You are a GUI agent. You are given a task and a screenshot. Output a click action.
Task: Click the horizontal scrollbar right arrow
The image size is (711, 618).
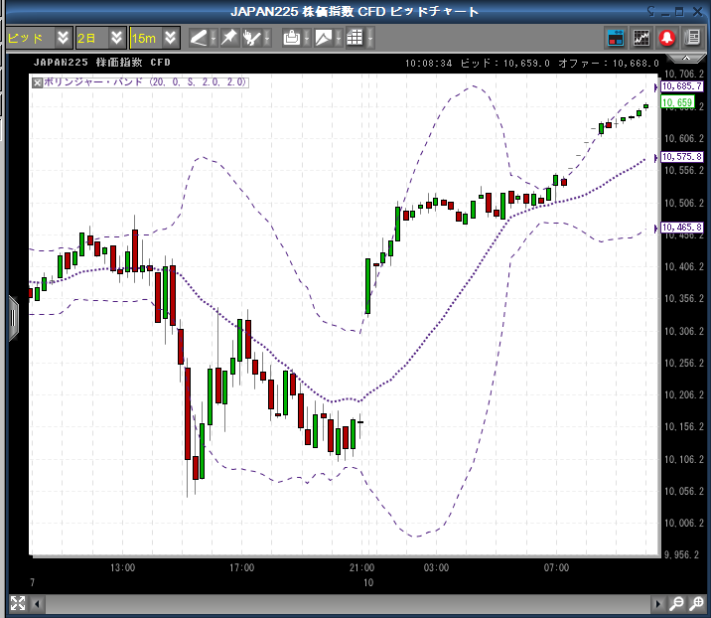click(657, 603)
